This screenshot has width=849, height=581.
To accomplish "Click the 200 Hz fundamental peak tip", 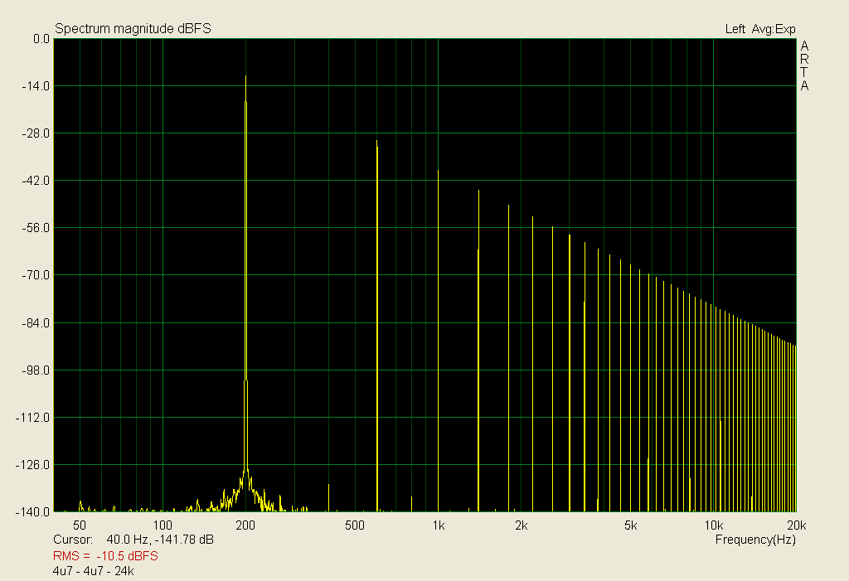I will click(245, 76).
